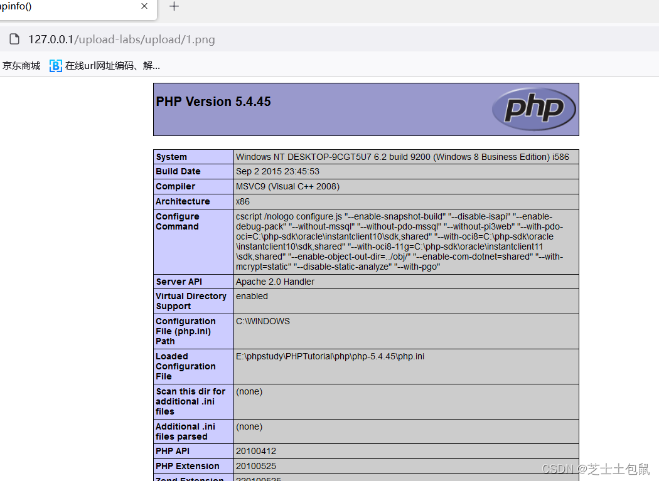
Task: Select Configuration File (php.ini) Path label
Action: [x=185, y=331]
